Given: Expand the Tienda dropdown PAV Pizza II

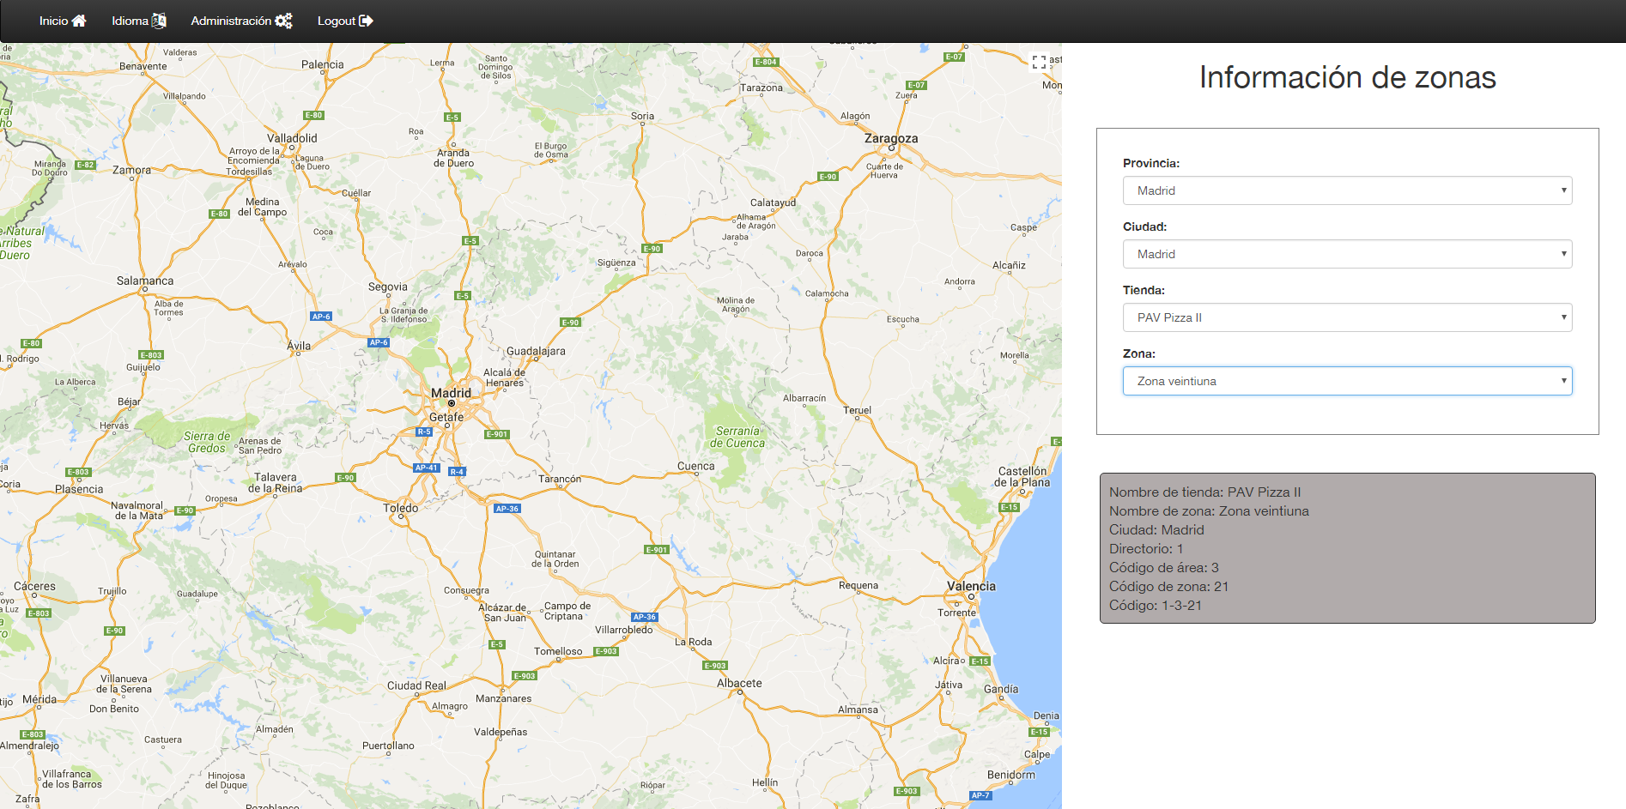Looking at the screenshot, I should coord(1347,317).
